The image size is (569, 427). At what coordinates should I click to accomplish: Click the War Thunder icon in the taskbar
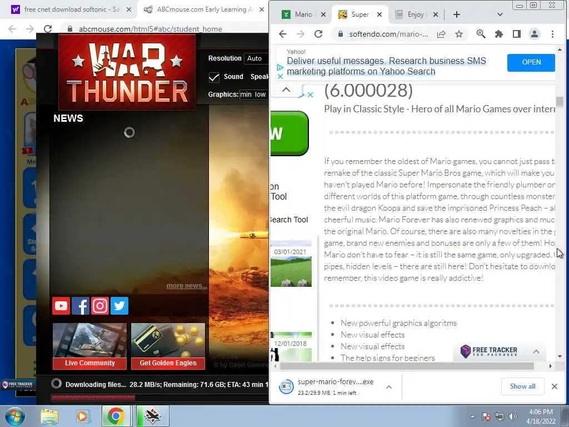(152, 416)
